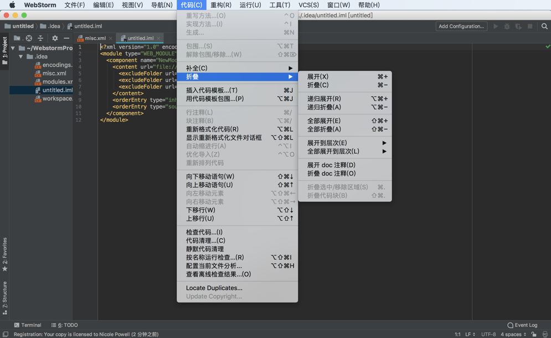This screenshot has width=551, height=338.
Task: Choose 展开(X) in folding submenu
Action: click(x=345, y=76)
